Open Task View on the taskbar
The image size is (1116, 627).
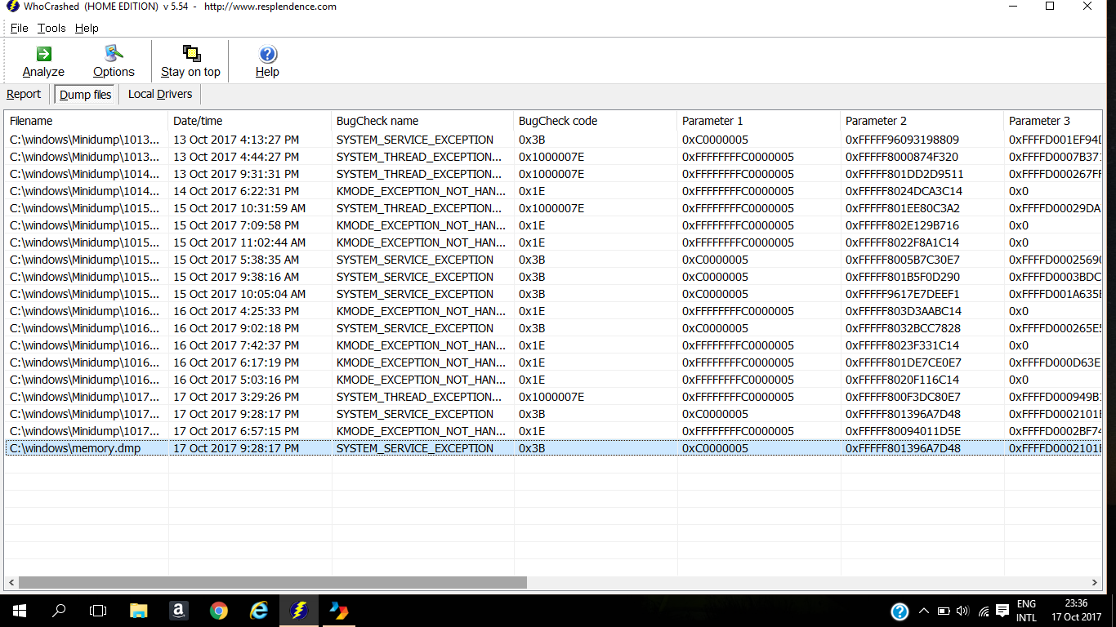coord(98,611)
